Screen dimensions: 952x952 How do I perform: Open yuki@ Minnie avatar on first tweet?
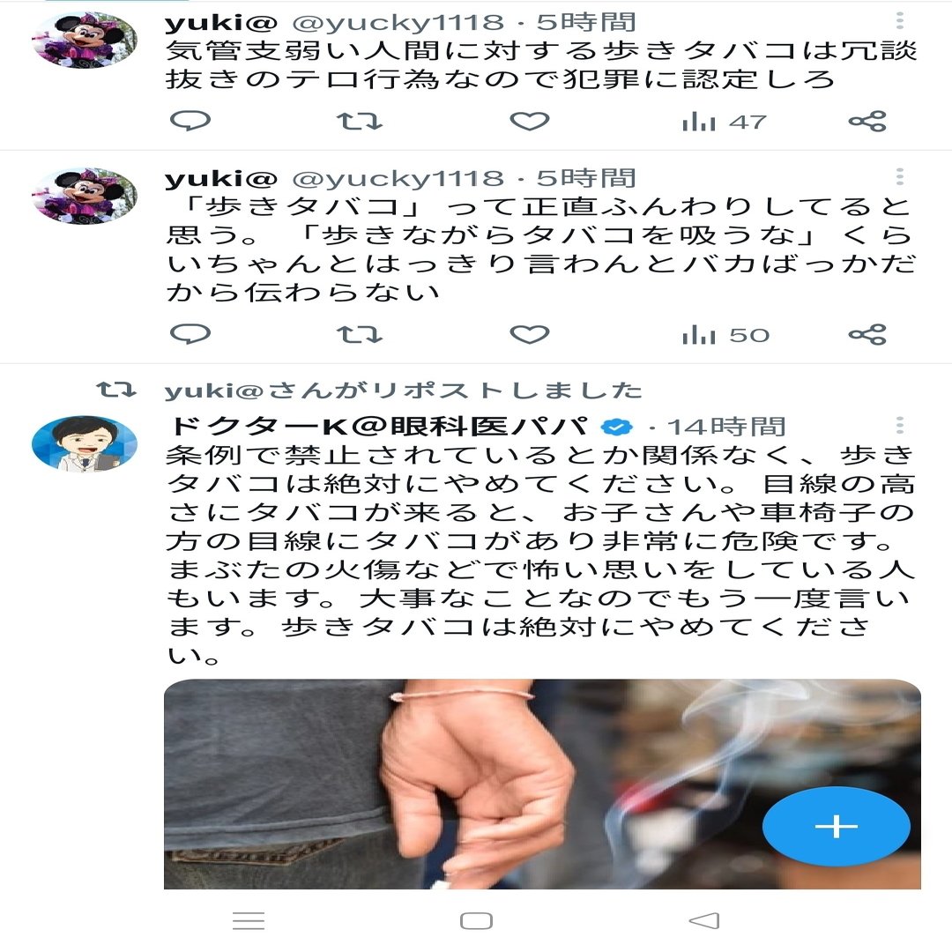click(x=85, y=40)
